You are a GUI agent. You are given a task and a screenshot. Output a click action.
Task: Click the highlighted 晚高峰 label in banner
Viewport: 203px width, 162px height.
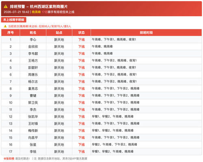tap(36, 12)
